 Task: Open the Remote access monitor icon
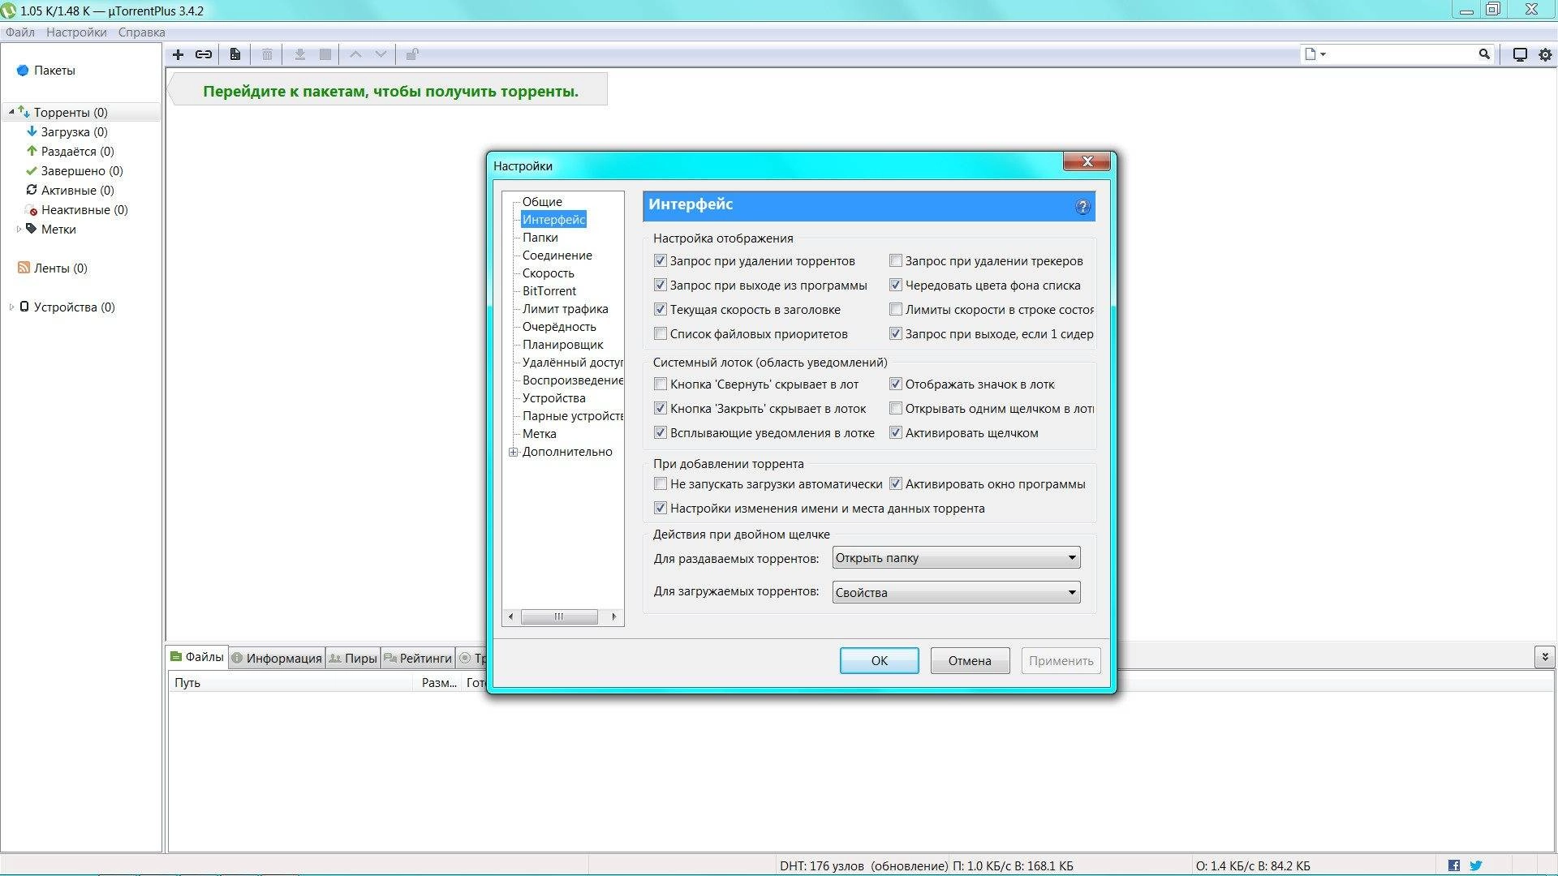[x=1519, y=54]
